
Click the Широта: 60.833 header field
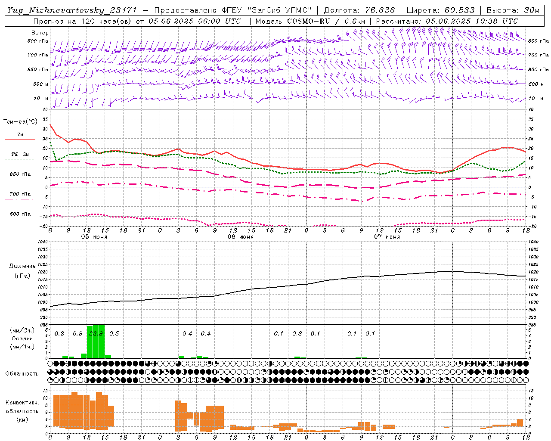pos(440,10)
